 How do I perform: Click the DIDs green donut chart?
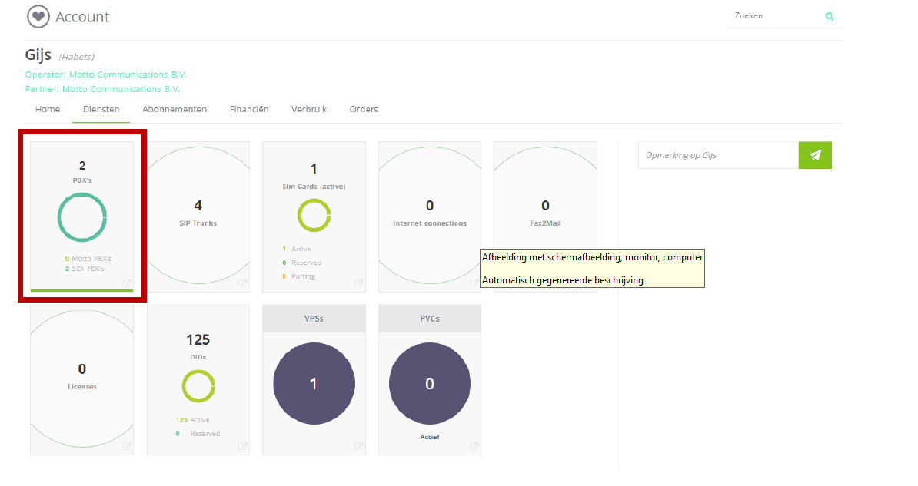coord(198,386)
